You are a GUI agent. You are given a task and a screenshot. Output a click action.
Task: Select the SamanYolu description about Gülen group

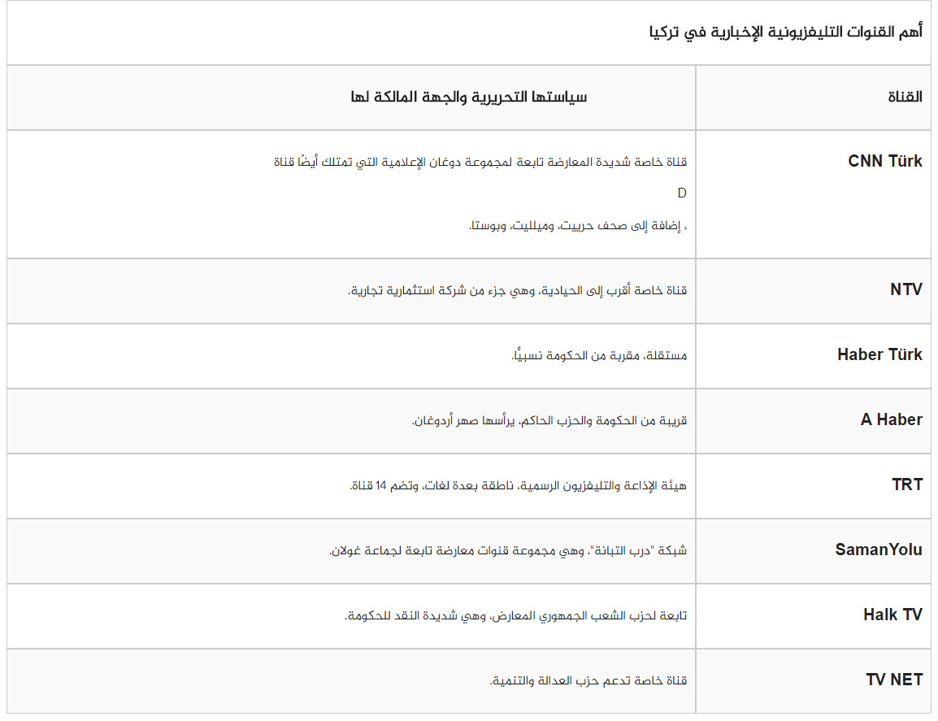point(507,550)
